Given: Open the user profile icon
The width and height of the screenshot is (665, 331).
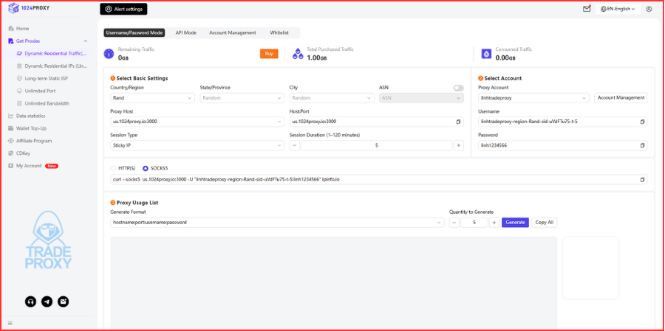Looking at the screenshot, I should [x=649, y=9].
